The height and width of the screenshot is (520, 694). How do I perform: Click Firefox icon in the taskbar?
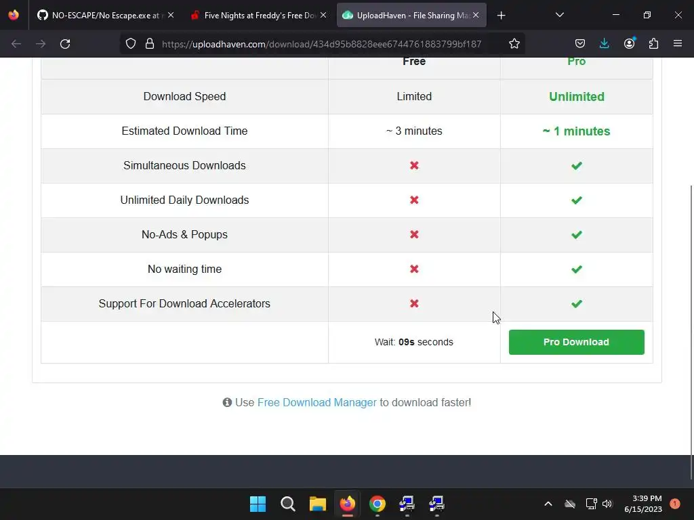[348, 504]
